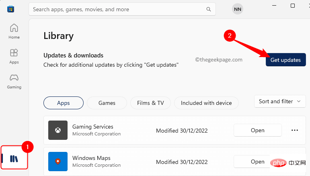
Task: Click the Get updates button
Action: (x=286, y=59)
